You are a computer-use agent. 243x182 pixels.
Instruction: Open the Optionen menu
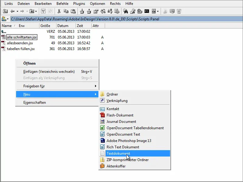point(97,4)
